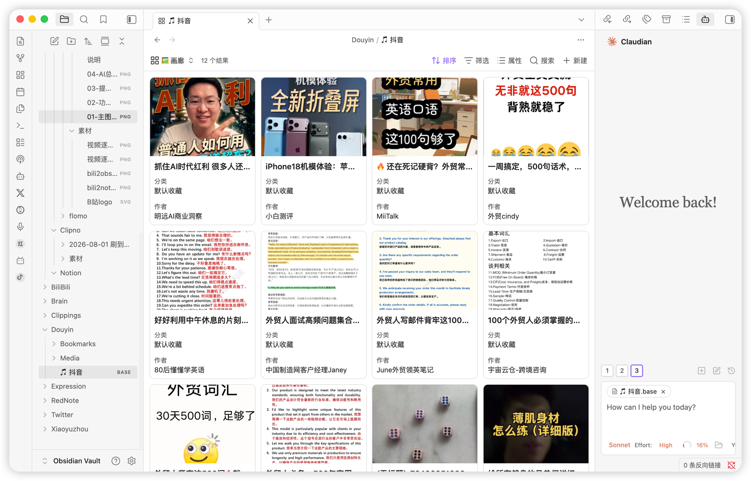This screenshot has width=751, height=481.
Task: Open the 抖音 BASE file in tree
Action: click(x=88, y=372)
